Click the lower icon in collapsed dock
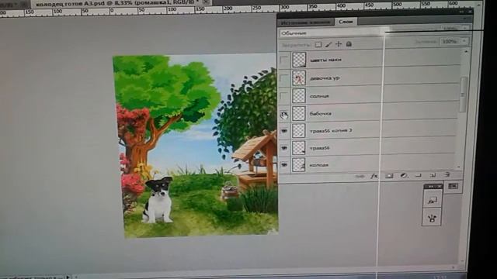 (432, 218)
